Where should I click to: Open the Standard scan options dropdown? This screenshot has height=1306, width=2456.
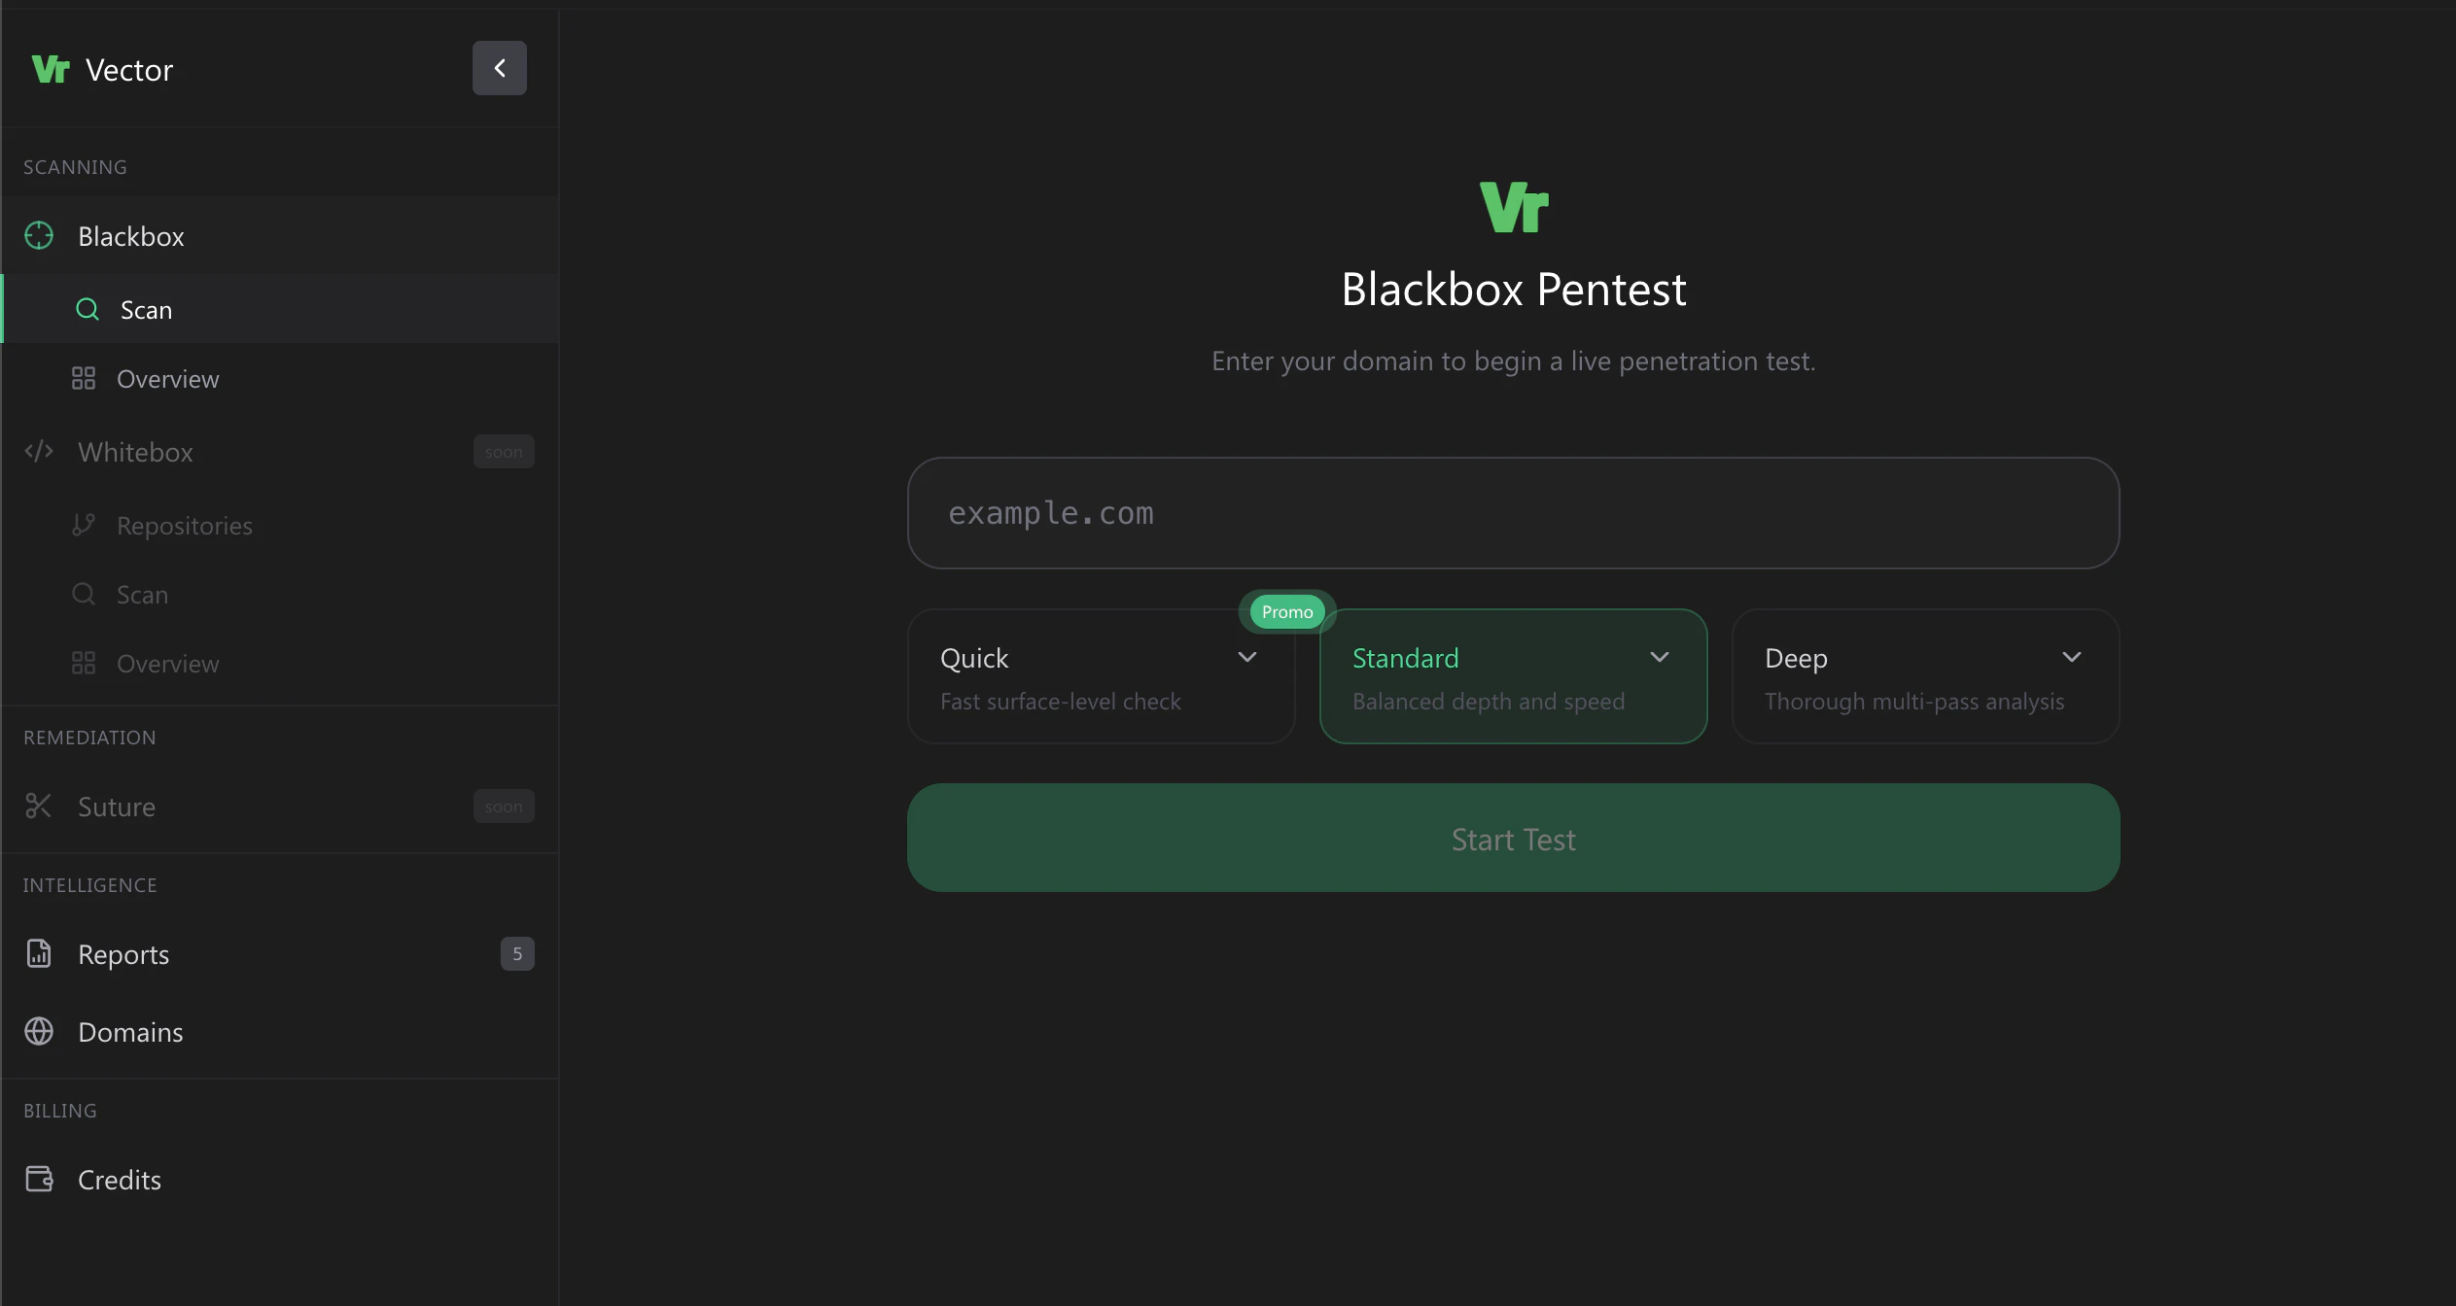click(x=1658, y=657)
